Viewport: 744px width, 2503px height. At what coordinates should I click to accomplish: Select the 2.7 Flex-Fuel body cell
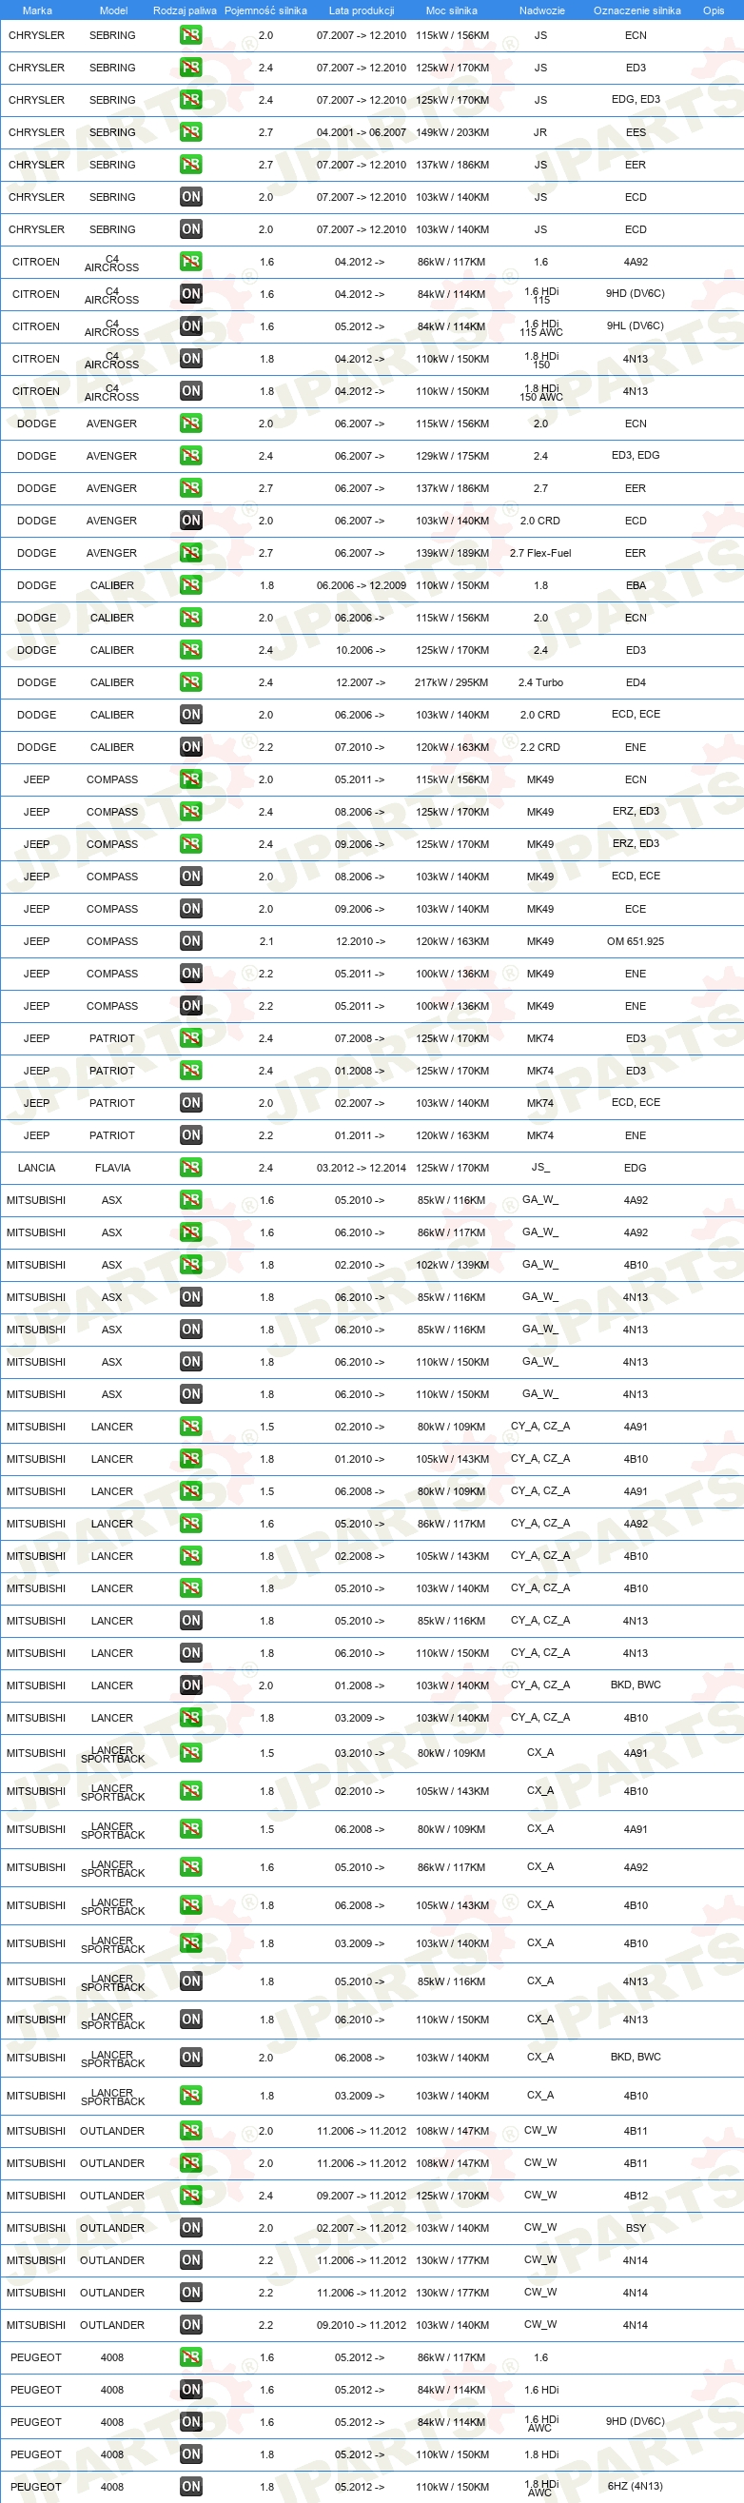[540, 553]
